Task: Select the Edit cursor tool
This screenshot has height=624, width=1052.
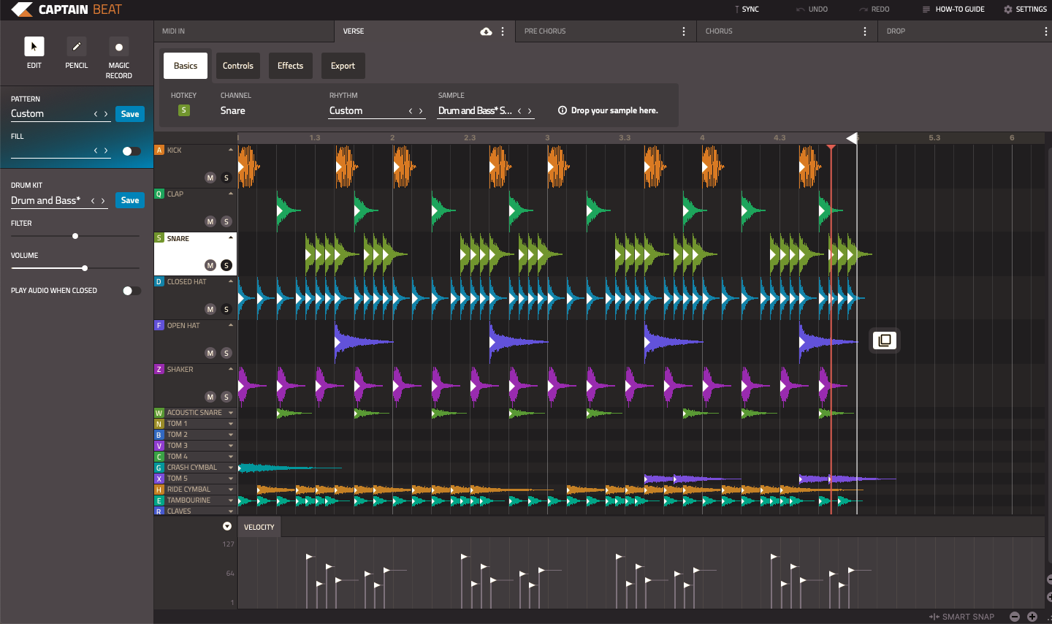Action: pos(34,47)
